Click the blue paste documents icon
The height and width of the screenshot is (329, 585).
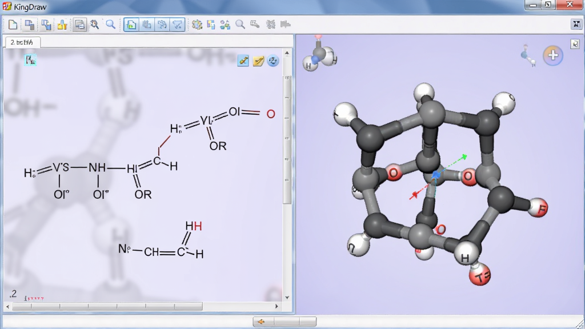(x=46, y=25)
